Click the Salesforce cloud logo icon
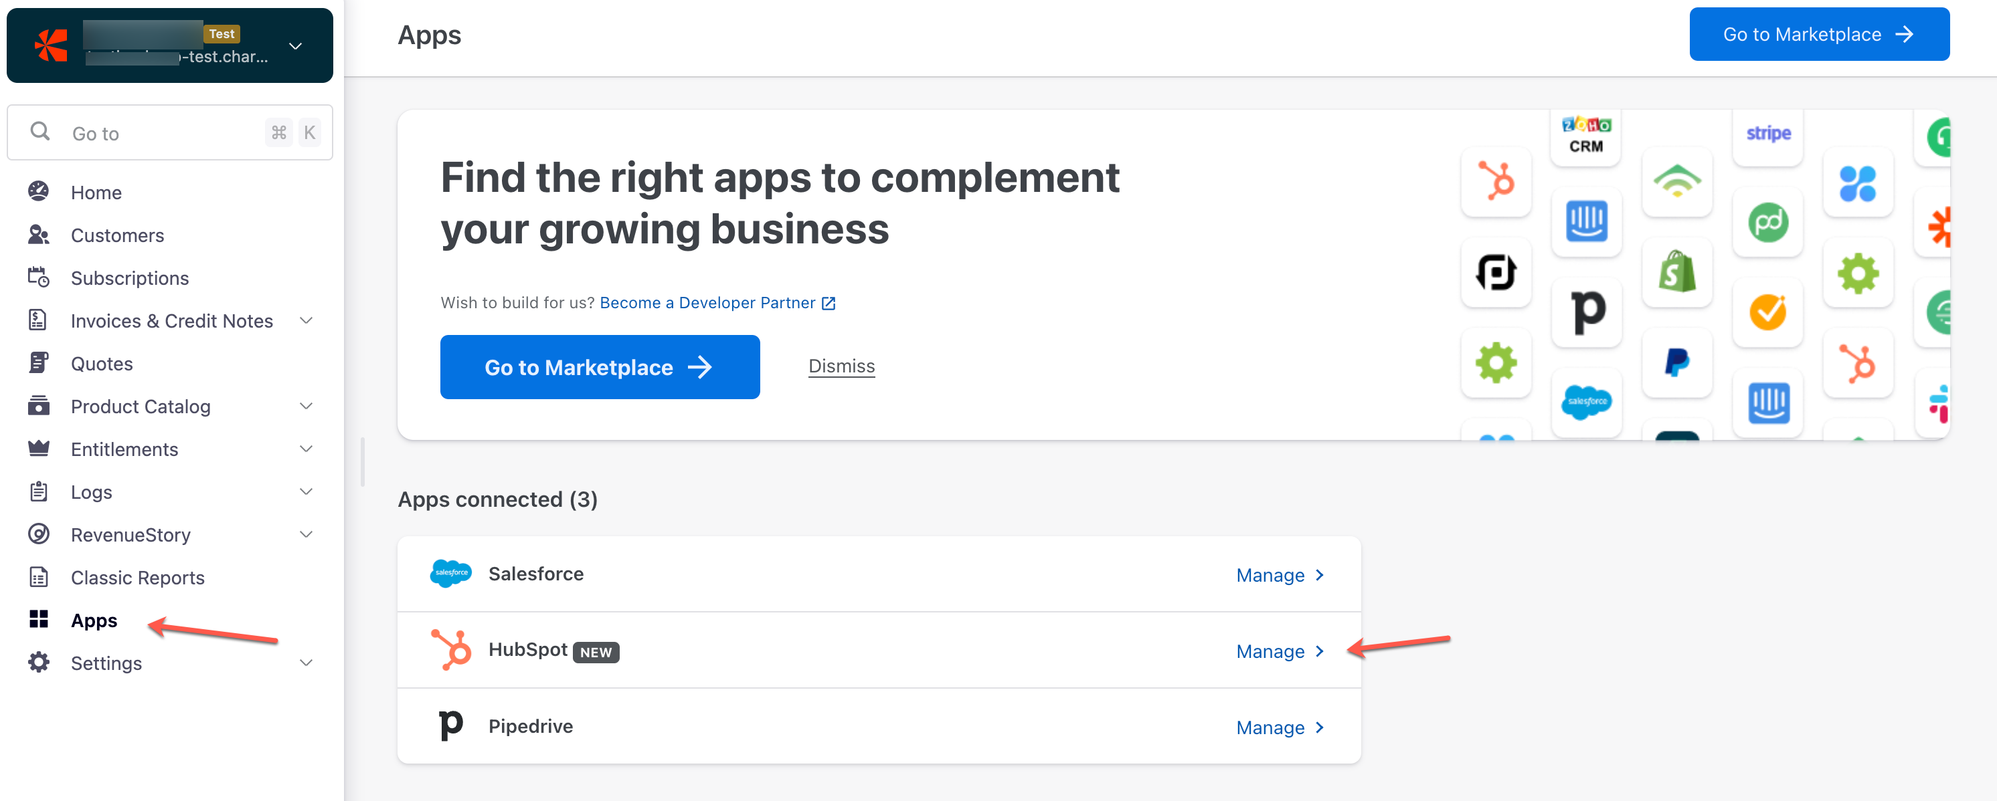The image size is (1997, 801). coord(450,574)
